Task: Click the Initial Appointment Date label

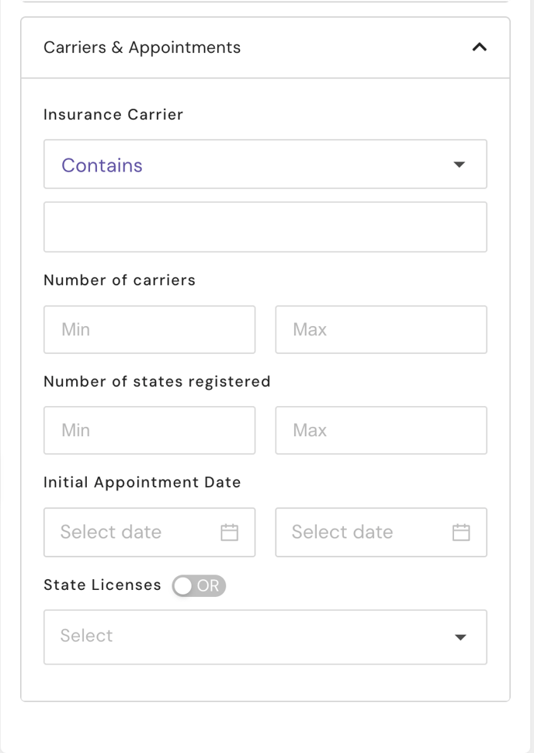Action: [142, 482]
